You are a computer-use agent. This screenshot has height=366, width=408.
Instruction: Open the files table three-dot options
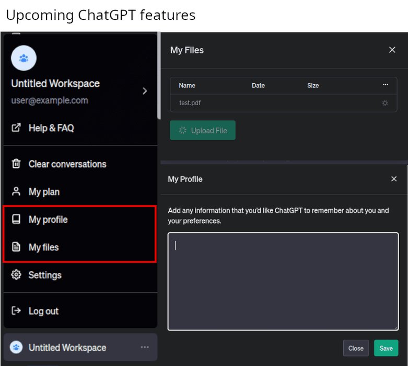[385, 85]
